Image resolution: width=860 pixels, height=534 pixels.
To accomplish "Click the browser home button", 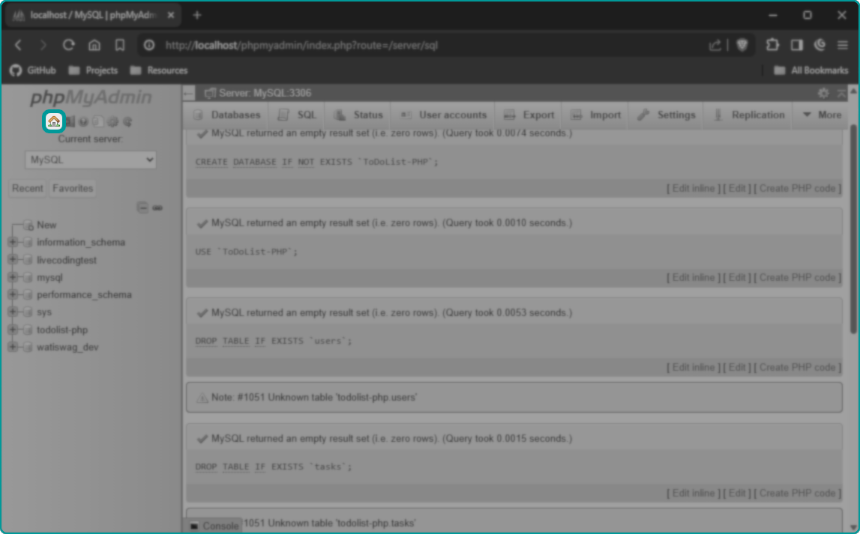I will [x=94, y=46].
